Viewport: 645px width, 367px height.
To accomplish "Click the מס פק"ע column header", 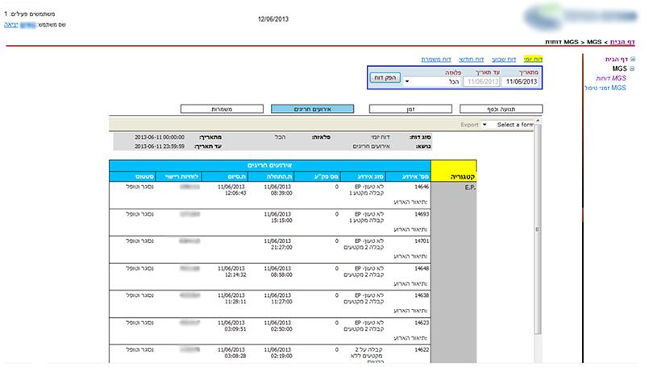I will 317,176.
